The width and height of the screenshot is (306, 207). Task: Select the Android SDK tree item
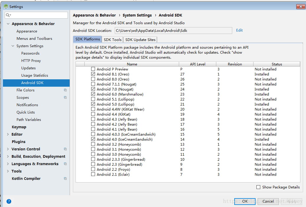[x=36, y=83]
